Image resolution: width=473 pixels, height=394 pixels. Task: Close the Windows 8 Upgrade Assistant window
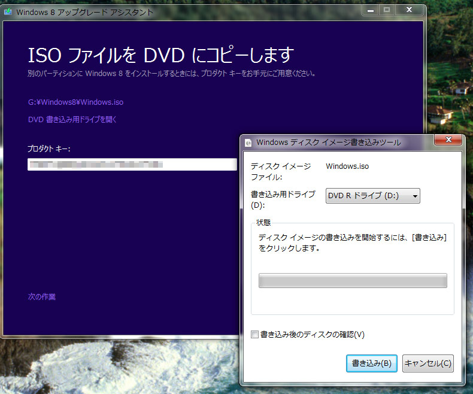click(409, 10)
